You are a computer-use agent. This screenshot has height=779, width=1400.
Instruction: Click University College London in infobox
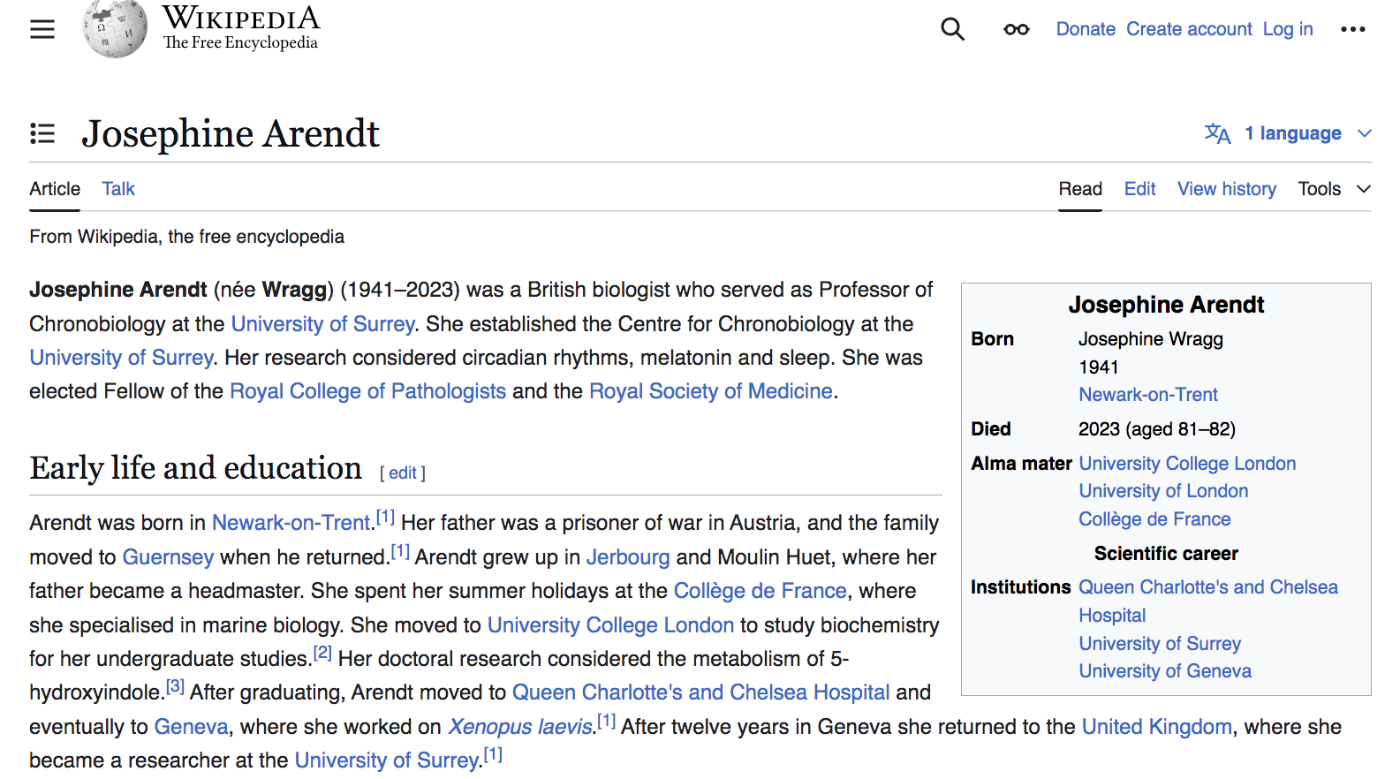[x=1187, y=464]
